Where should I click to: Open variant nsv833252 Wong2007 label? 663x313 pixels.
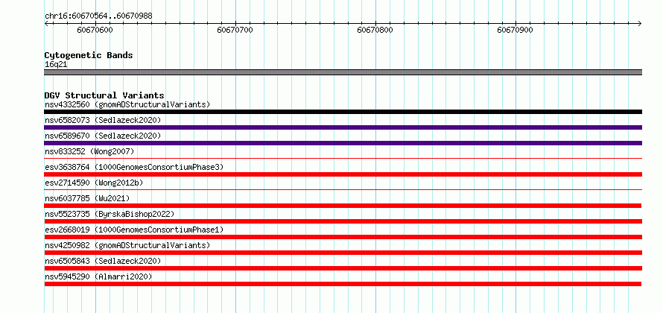click(x=89, y=151)
